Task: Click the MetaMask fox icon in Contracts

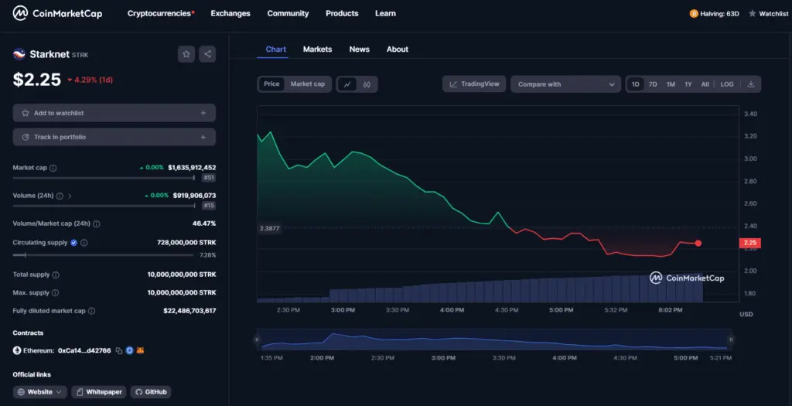Action: coord(141,350)
